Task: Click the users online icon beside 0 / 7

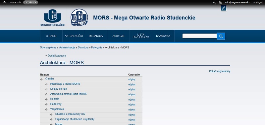Action: 220,2
